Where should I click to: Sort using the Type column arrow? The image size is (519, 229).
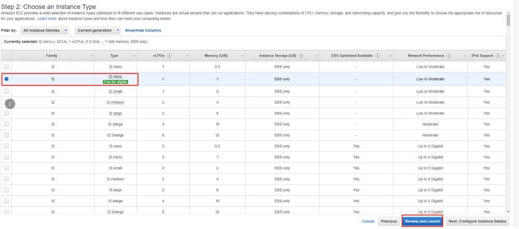click(x=134, y=55)
